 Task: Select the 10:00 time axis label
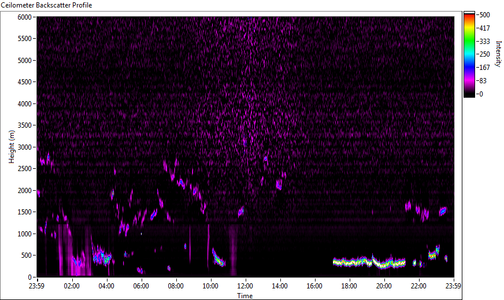coord(210,286)
